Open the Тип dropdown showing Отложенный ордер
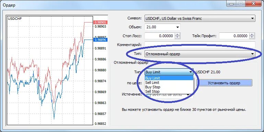Screen dimensions: 264x132 pos(200,54)
